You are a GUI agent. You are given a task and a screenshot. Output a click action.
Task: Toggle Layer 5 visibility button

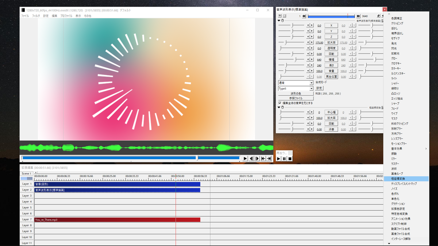point(27,208)
